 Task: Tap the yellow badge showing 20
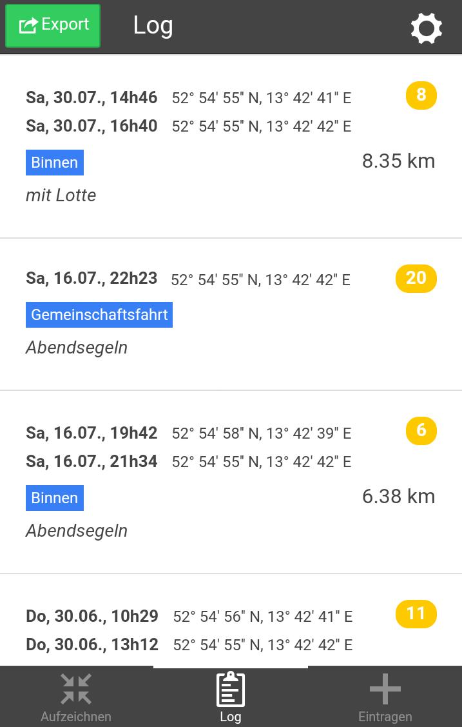click(416, 278)
